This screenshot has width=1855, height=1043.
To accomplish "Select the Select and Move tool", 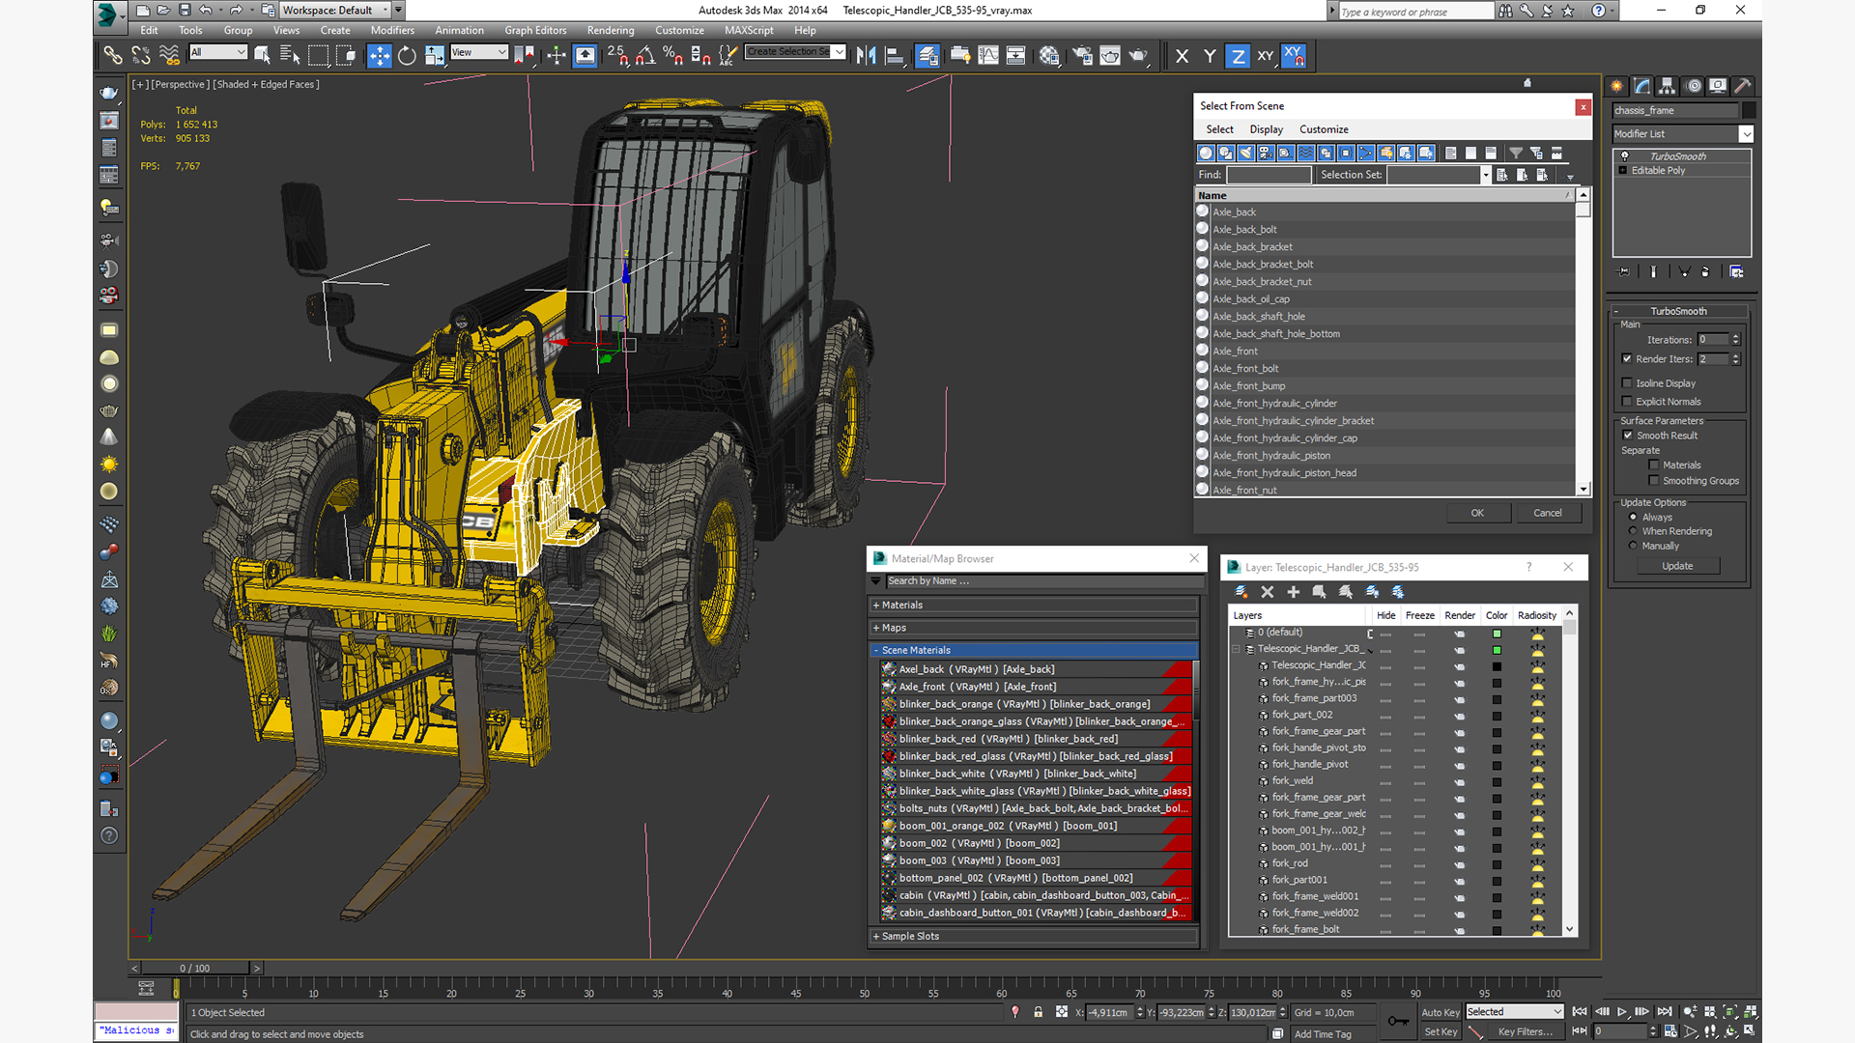I will pyautogui.click(x=380, y=56).
